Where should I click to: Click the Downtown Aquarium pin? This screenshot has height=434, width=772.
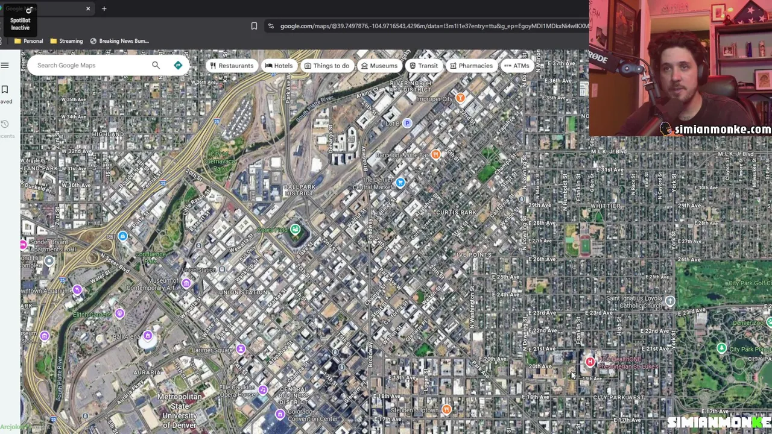[77, 290]
